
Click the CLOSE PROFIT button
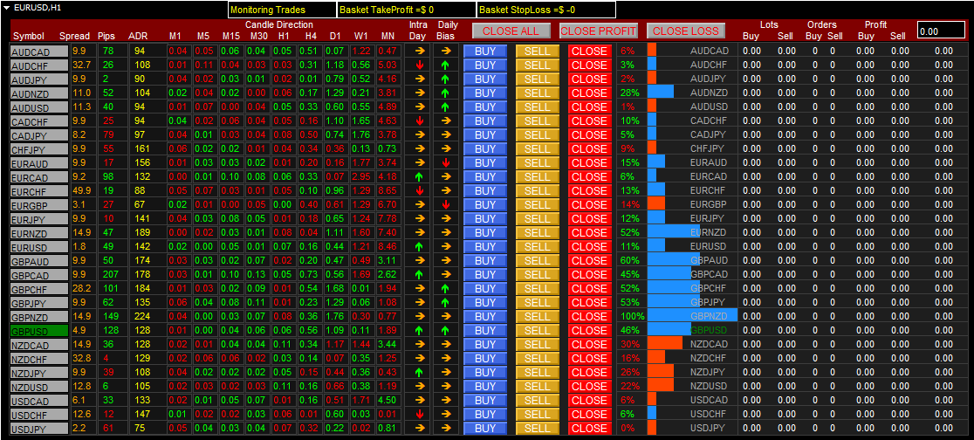coord(598,31)
